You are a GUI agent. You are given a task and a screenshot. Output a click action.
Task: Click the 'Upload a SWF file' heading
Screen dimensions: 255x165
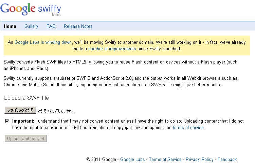pyautogui.click(x=26, y=98)
